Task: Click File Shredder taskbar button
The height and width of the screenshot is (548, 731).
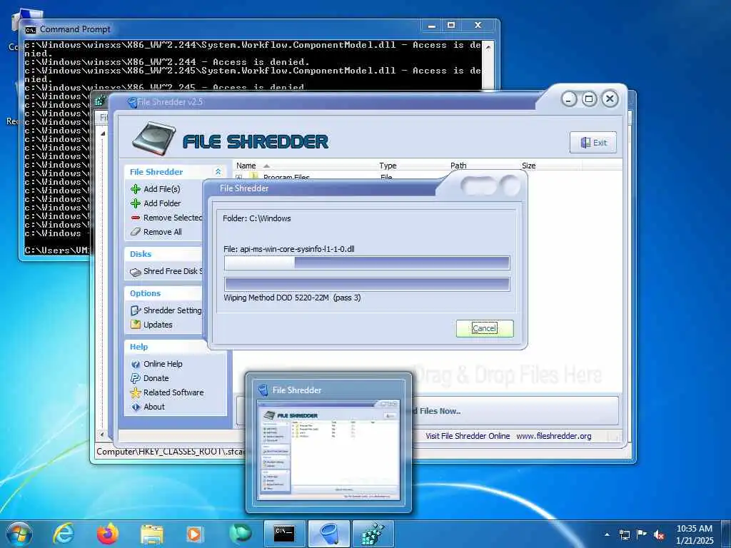Action: [x=329, y=534]
